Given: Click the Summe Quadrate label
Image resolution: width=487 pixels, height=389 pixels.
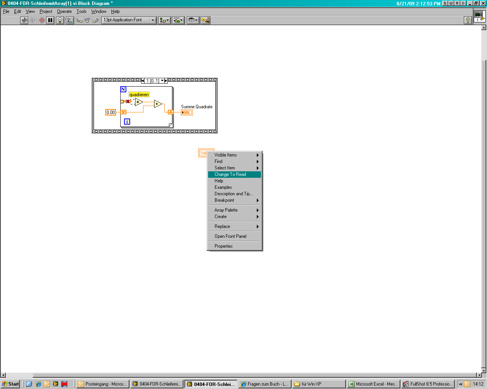Looking at the screenshot, I should click(197, 107).
